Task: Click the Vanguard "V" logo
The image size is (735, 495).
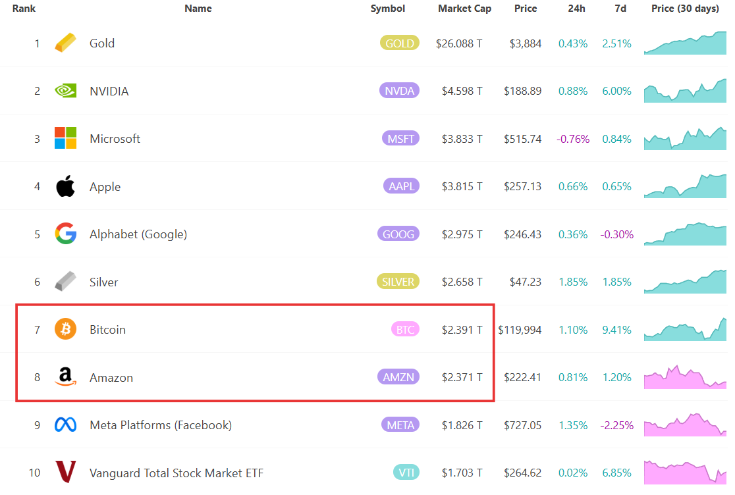Action: click(x=65, y=472)
